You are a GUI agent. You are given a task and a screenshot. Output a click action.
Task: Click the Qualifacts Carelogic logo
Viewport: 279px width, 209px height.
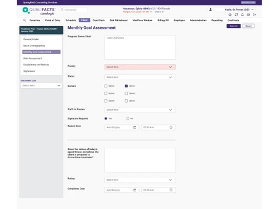pos(39,11)
